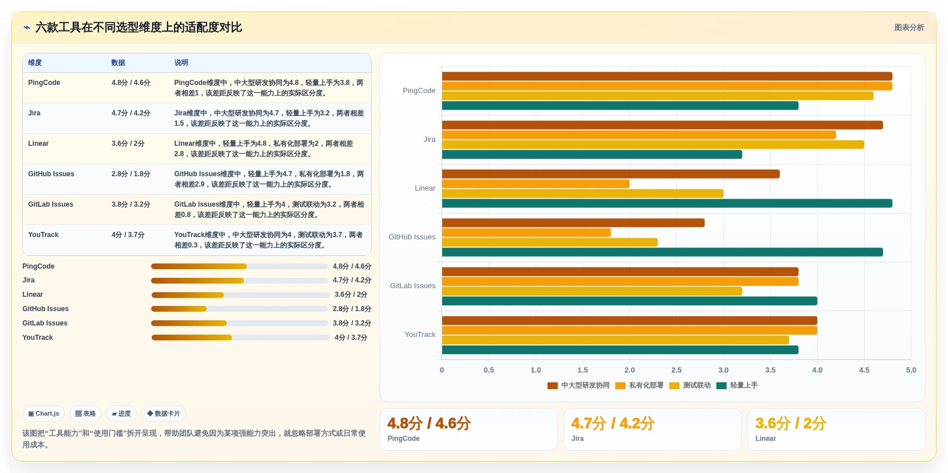Toggle the 测试联动 legend swatch
The image size is (948, 473).
coord(674,386)
